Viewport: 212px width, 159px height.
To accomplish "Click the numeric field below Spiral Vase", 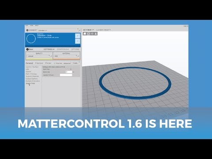I will [x=69, y=72].
